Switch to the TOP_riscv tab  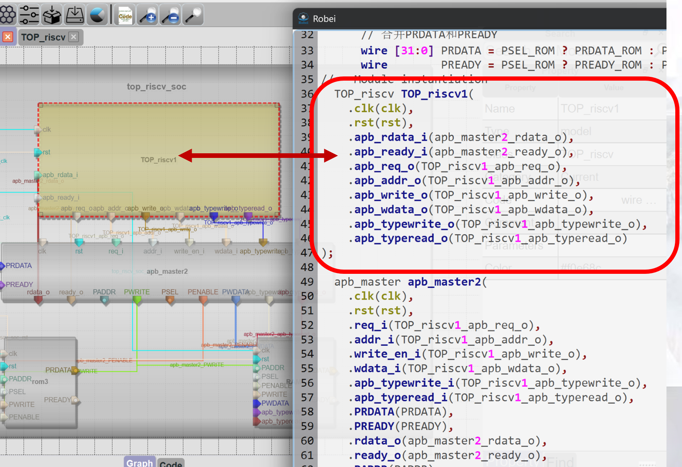coord(43,37)
